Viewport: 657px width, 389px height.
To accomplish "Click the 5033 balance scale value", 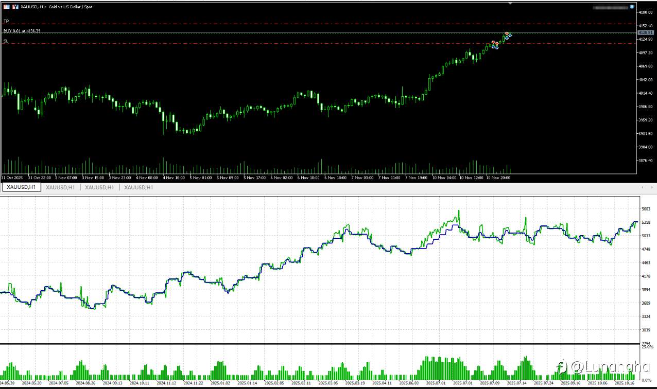I will coord(646,236).
